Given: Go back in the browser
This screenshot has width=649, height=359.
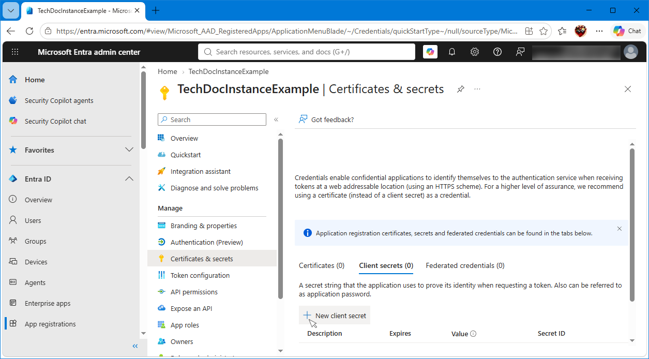Looking at the screenshot, I should [11, 31].
